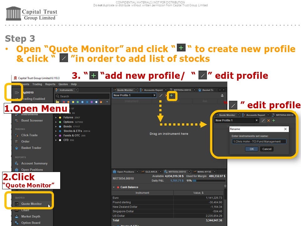Viewport: 301px width, 226px height.
Task: Close the GLD.ARCA tab with its X
Action: (161, 172)
